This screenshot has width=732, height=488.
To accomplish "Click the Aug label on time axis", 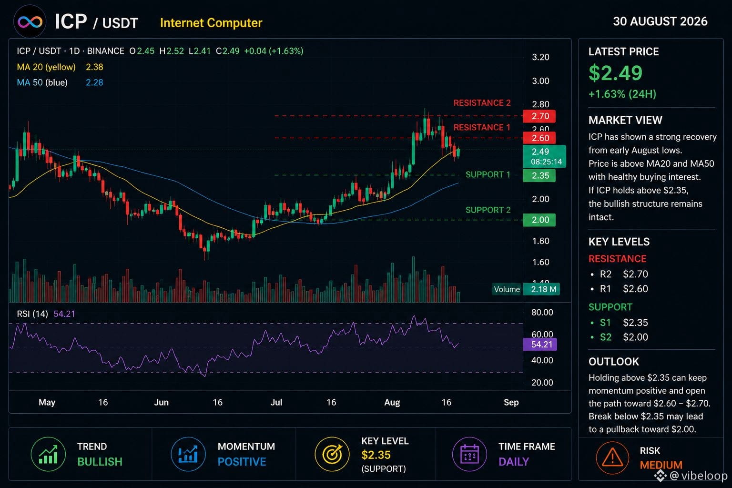I will coord(392,402).
